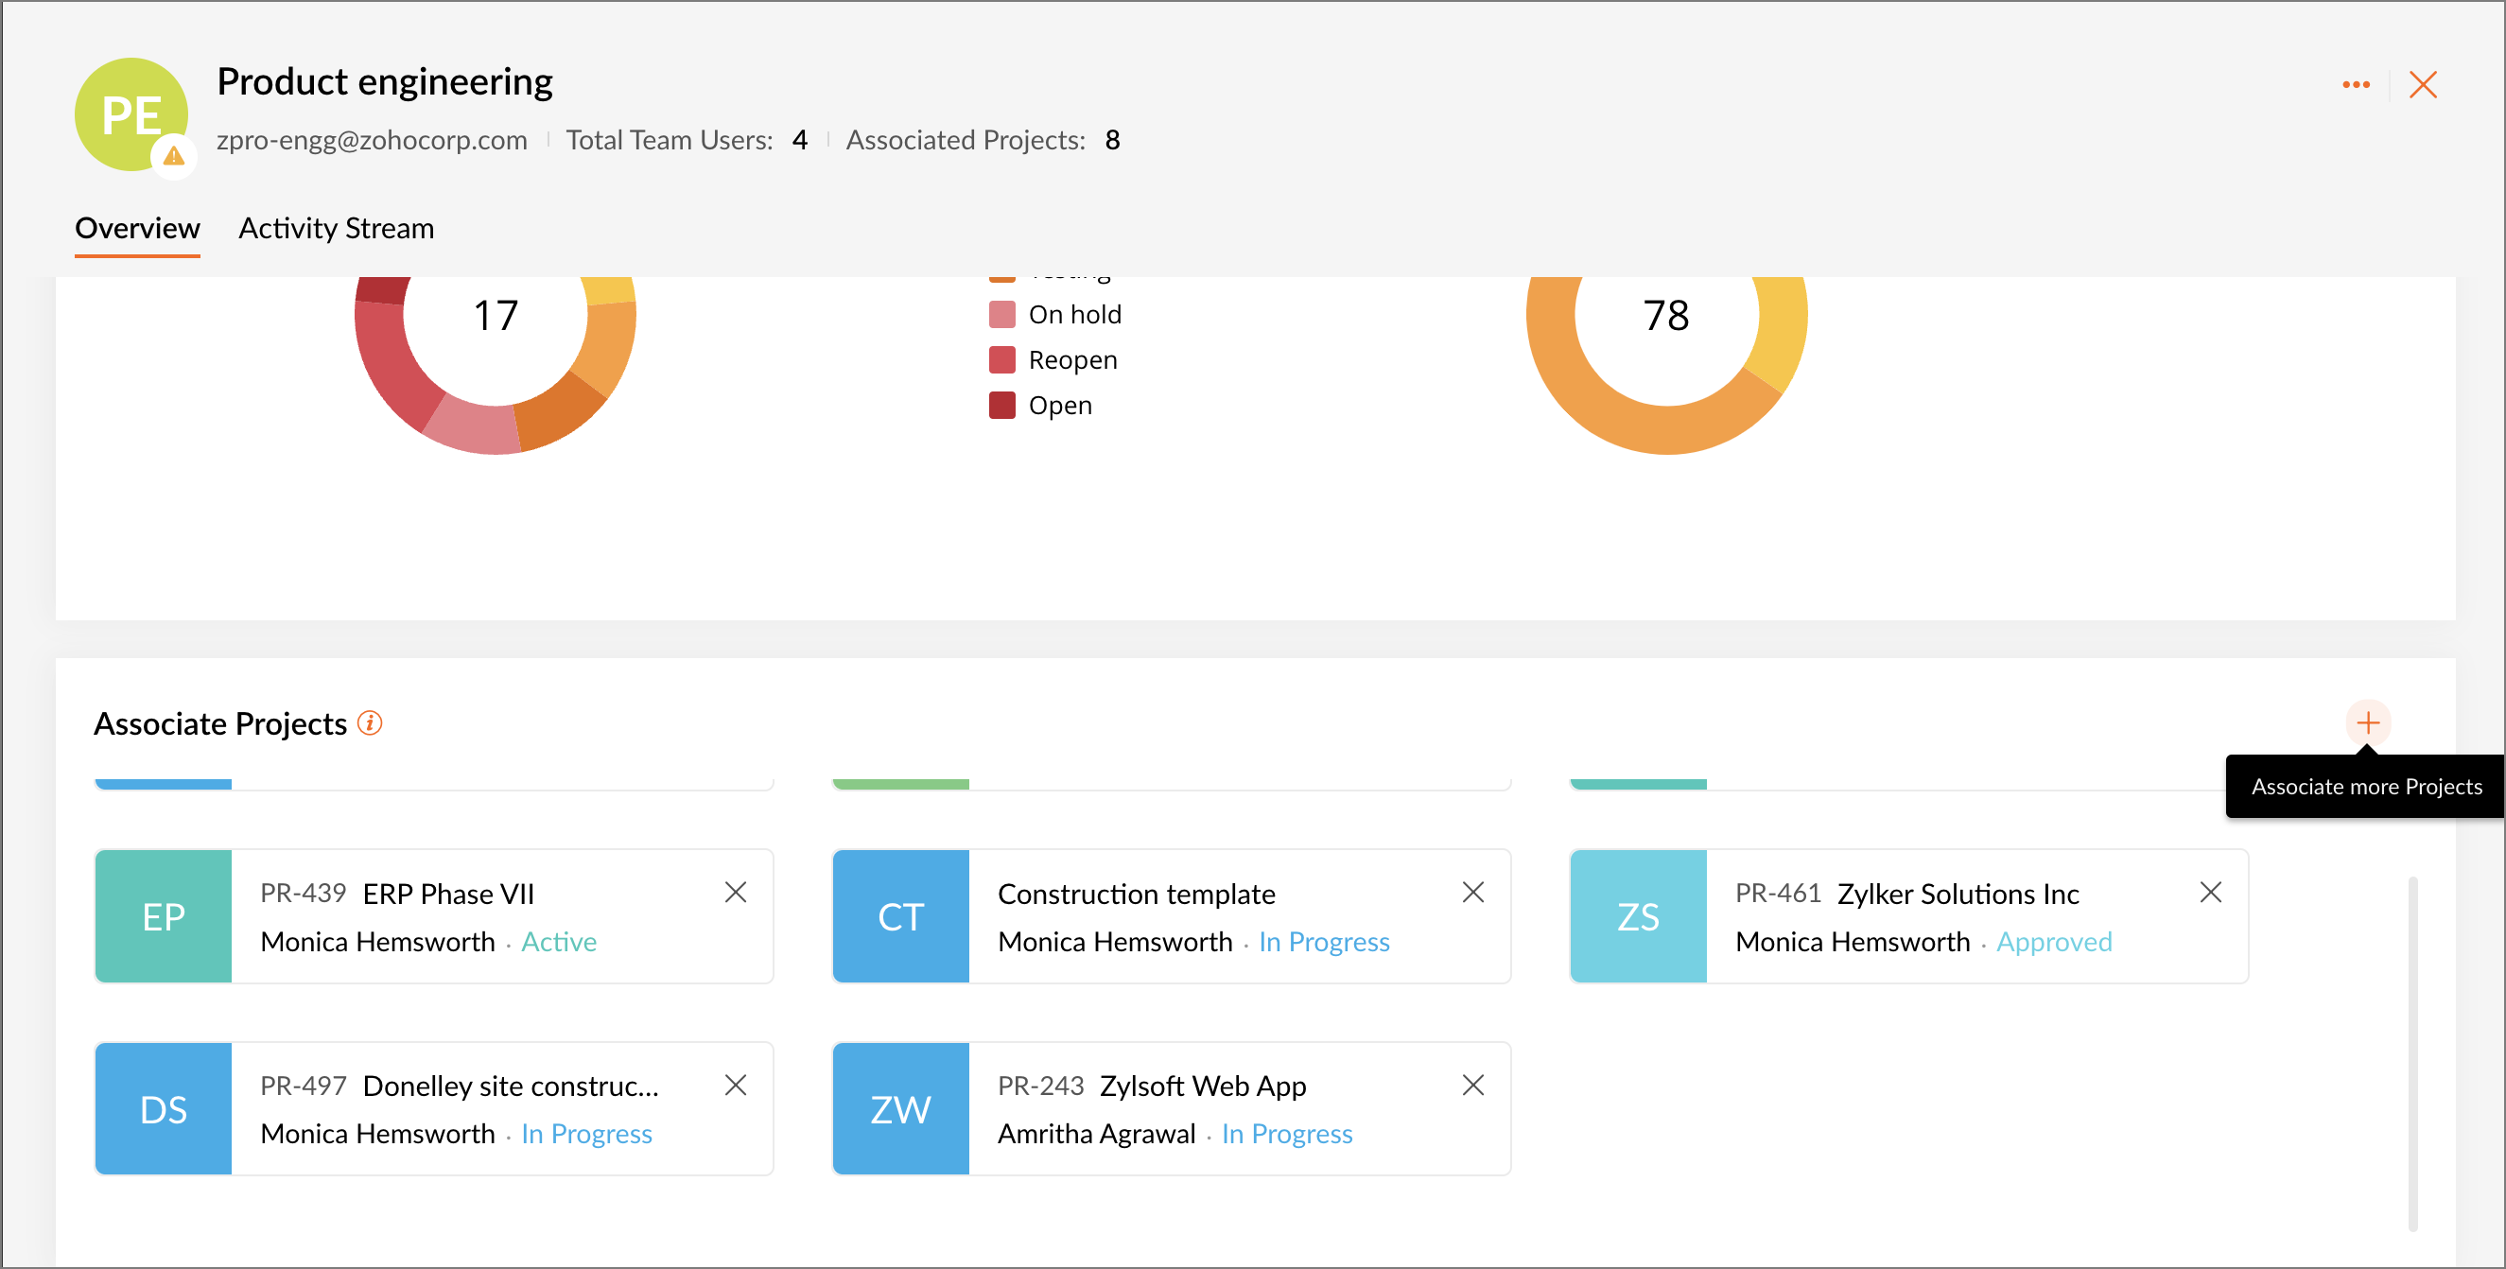Click the Associate Projects info icon

370,722
